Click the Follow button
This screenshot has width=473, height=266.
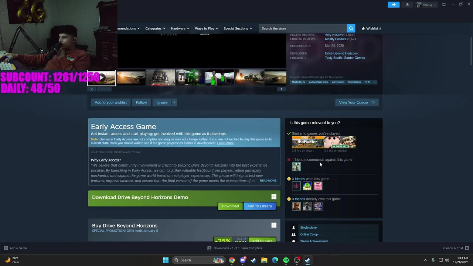(x=141, y=102)
